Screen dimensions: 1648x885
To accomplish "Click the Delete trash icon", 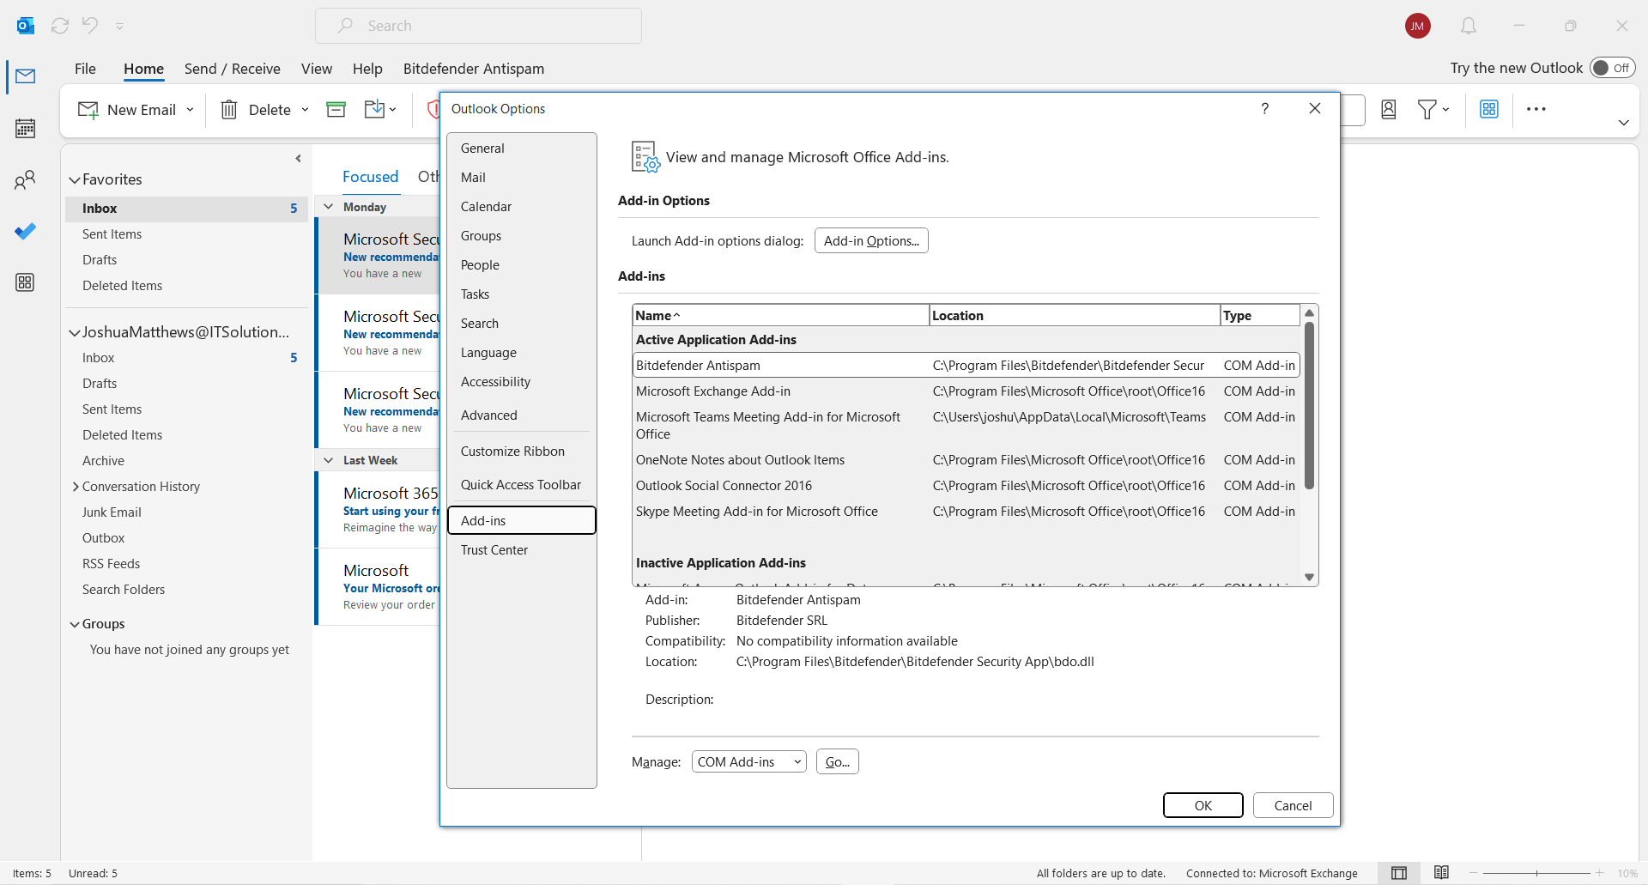I will [x=229, y=110].
